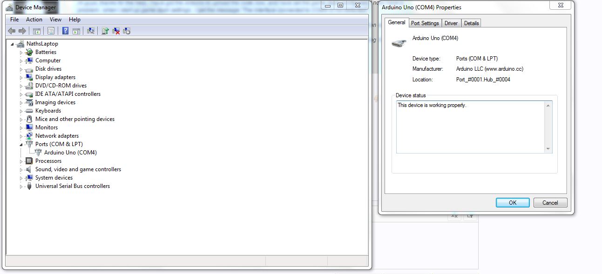Screen dimensions: 602x274
Task: Click the serial port icon in Properties dialog
Action: (399, 42)
